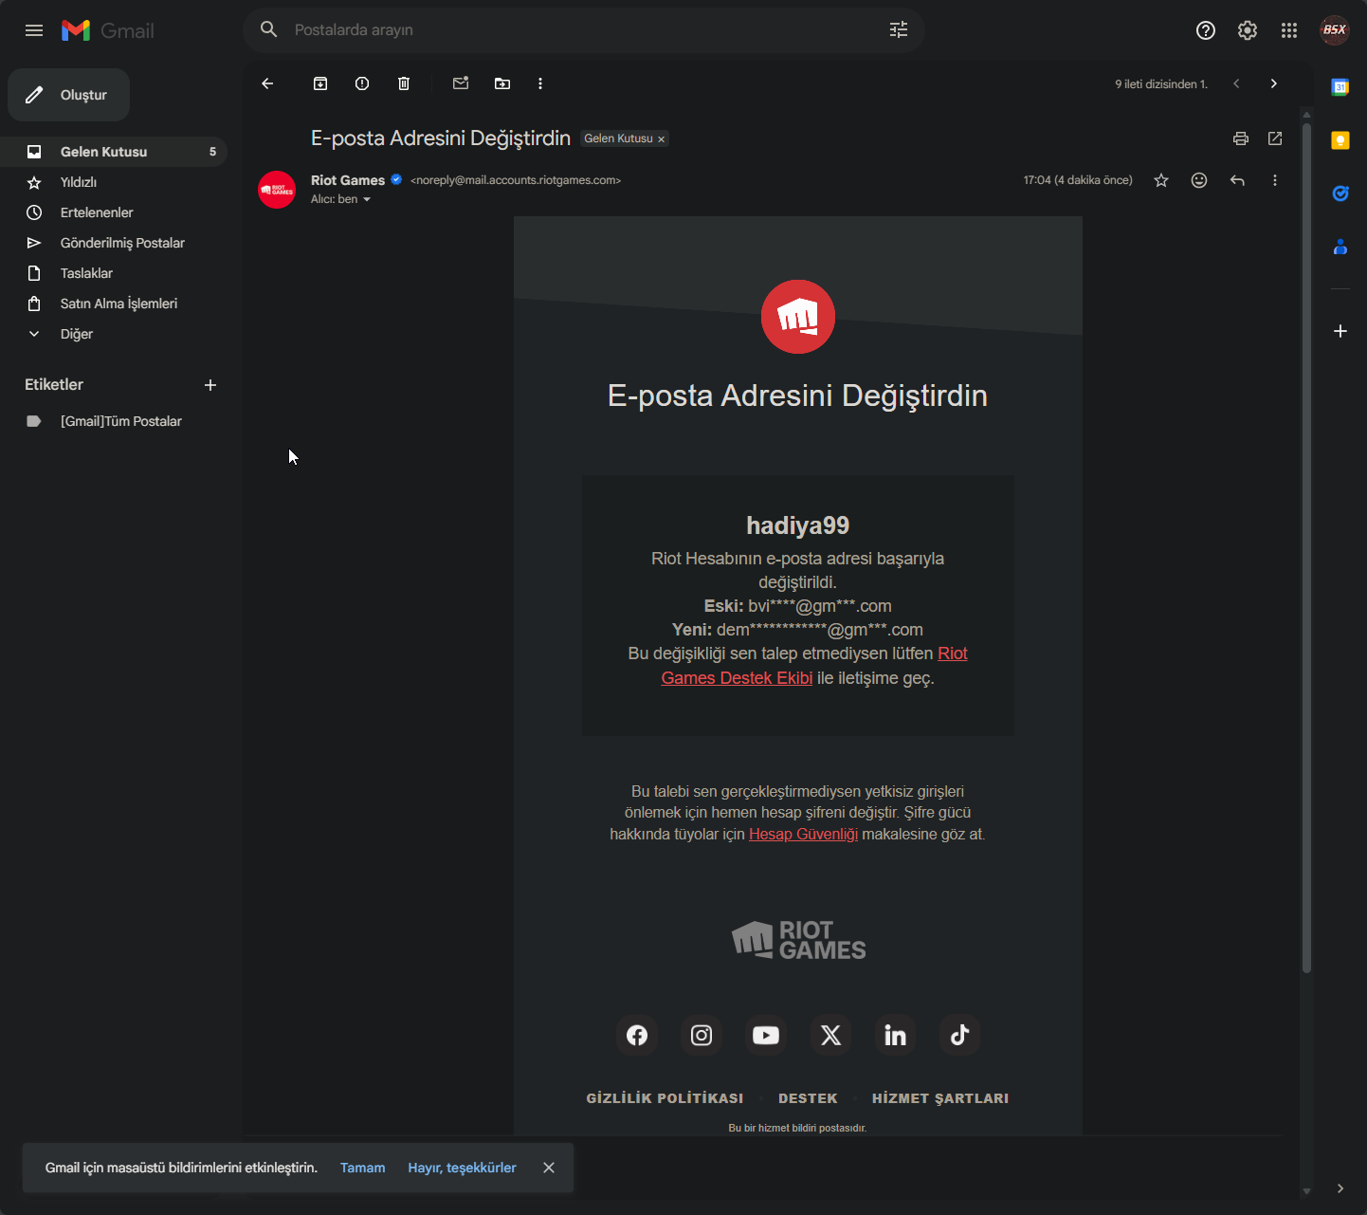
Task: Click the search magnifier icon
Action: pos(269,30)
